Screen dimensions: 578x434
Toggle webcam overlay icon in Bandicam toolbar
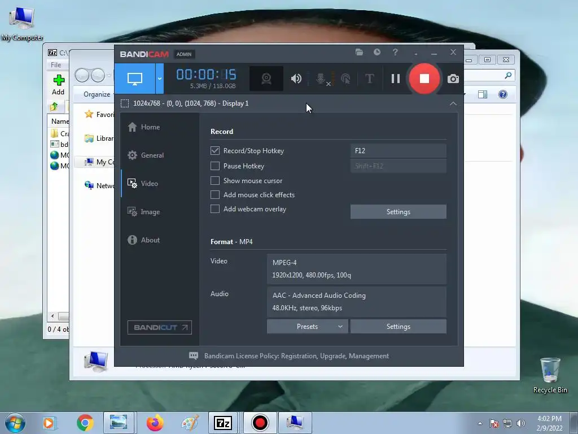coord(266,78)
